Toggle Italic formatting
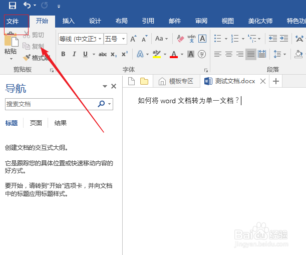 tap(74, 54)
